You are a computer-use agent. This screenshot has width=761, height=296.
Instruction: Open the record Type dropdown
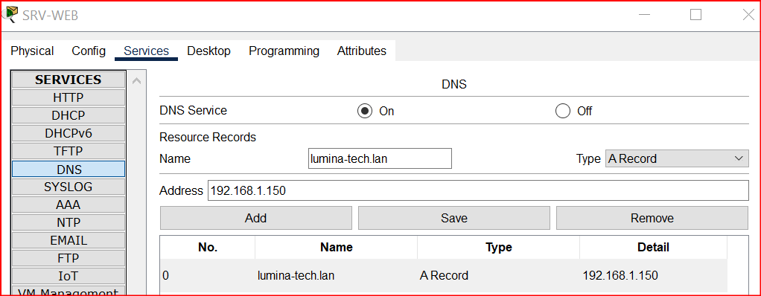click(x=677, y=158)
